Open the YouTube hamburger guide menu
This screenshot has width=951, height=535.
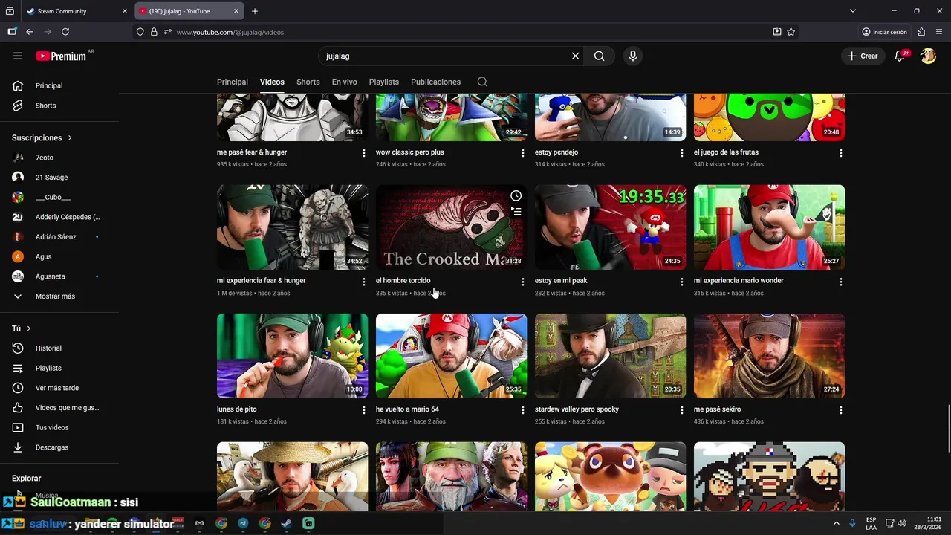tap(18, 56)
